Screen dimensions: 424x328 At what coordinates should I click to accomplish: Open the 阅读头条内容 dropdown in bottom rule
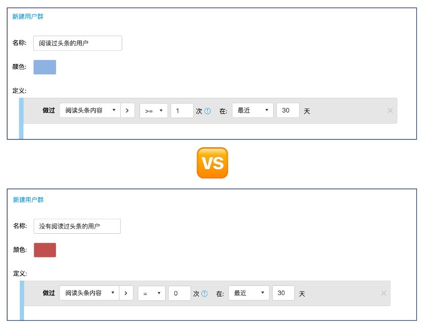[89, 293]
